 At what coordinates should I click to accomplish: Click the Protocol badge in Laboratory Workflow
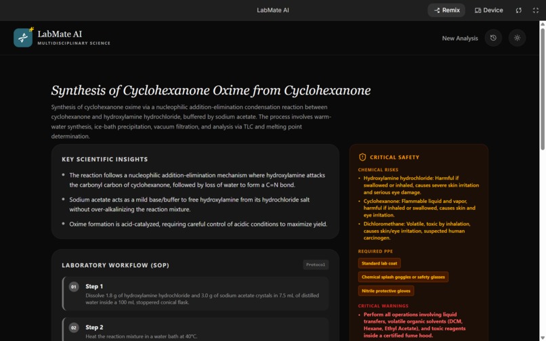point(316,265)
